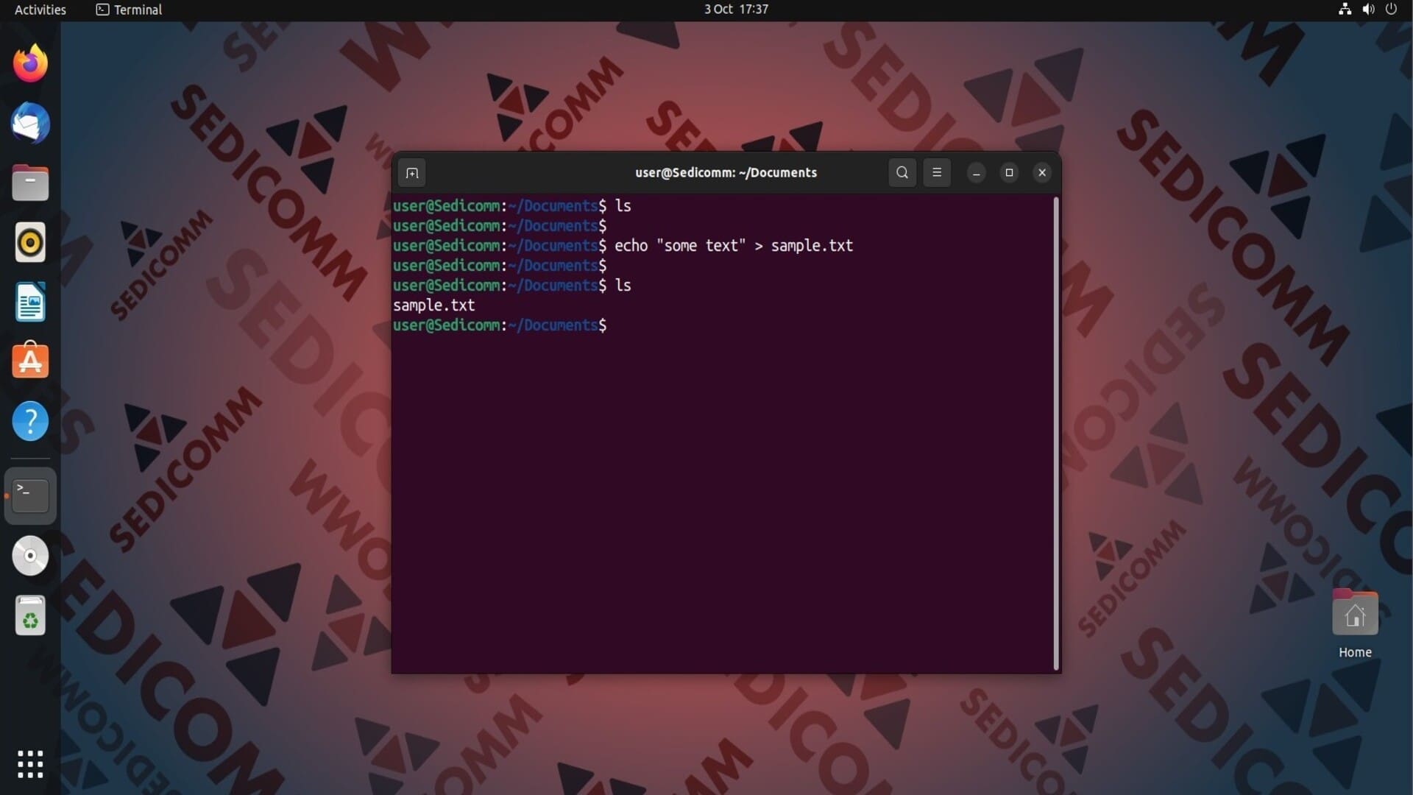Open the disc drive icon in the dock

tap(30, 556)
